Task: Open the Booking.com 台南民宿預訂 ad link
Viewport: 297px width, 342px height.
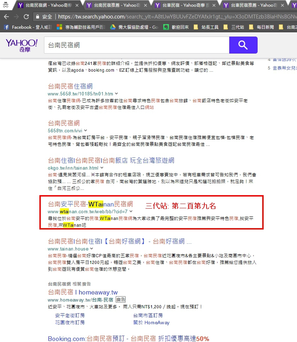Action: click(128, 338)
